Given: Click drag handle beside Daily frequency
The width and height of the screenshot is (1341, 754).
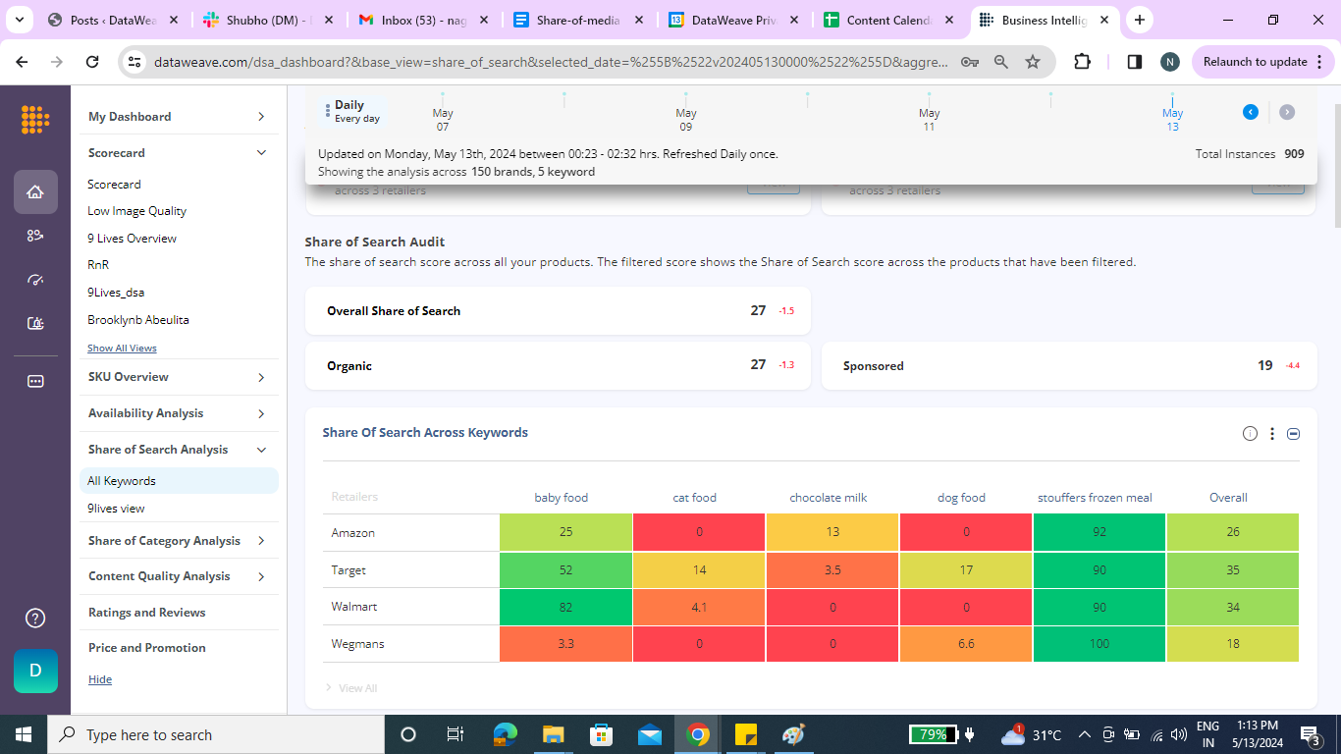Looking at the screenshot, I should click(x=327, y=111).
